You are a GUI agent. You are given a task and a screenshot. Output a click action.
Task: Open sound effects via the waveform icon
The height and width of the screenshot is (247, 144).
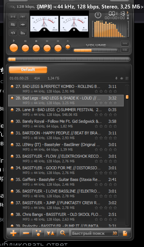click(x=23, y=25)
